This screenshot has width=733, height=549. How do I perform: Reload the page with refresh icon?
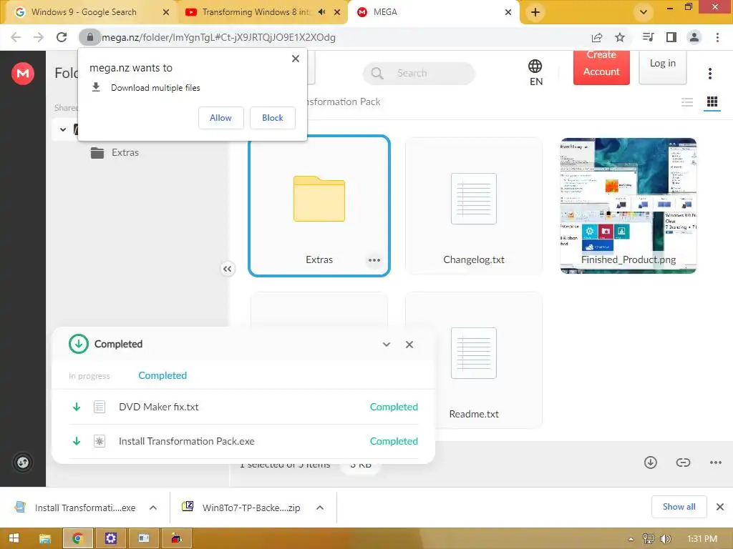(62, 37)
